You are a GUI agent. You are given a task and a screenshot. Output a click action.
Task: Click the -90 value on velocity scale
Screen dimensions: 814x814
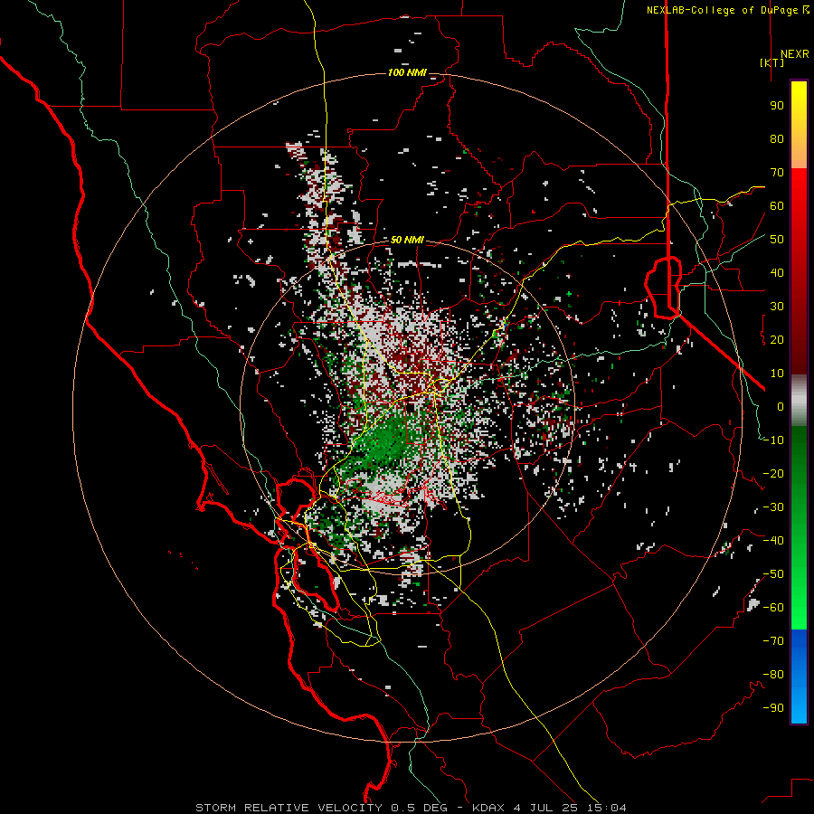[x=773, y=708]
